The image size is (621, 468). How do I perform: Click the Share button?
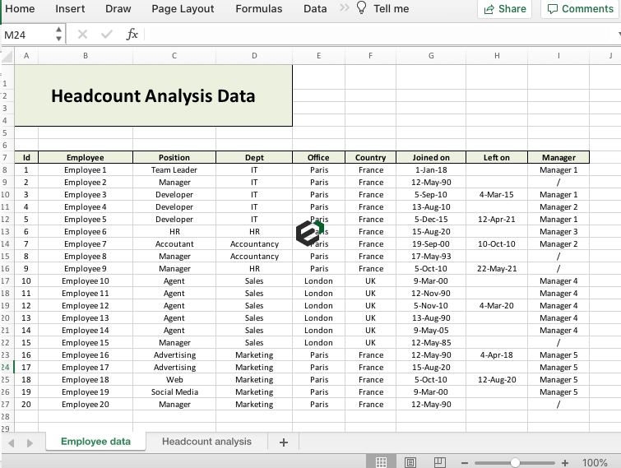click(x=505, y=9)
